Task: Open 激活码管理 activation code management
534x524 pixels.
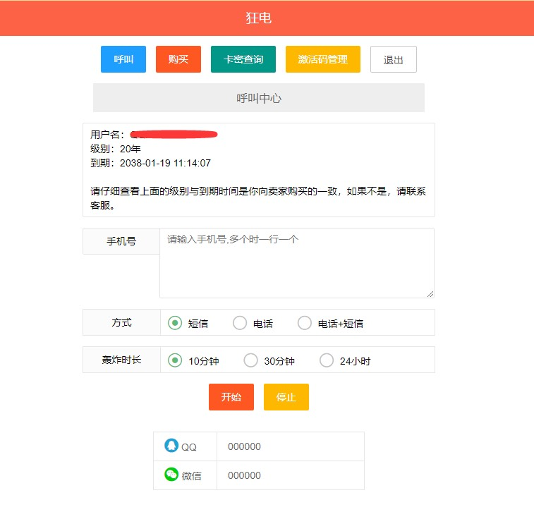Action: click(323, 59)
